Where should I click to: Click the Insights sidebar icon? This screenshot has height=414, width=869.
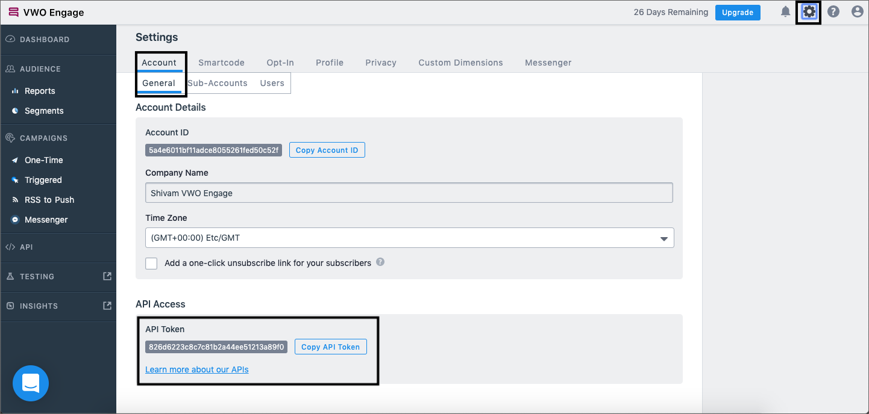pos(10,306)
